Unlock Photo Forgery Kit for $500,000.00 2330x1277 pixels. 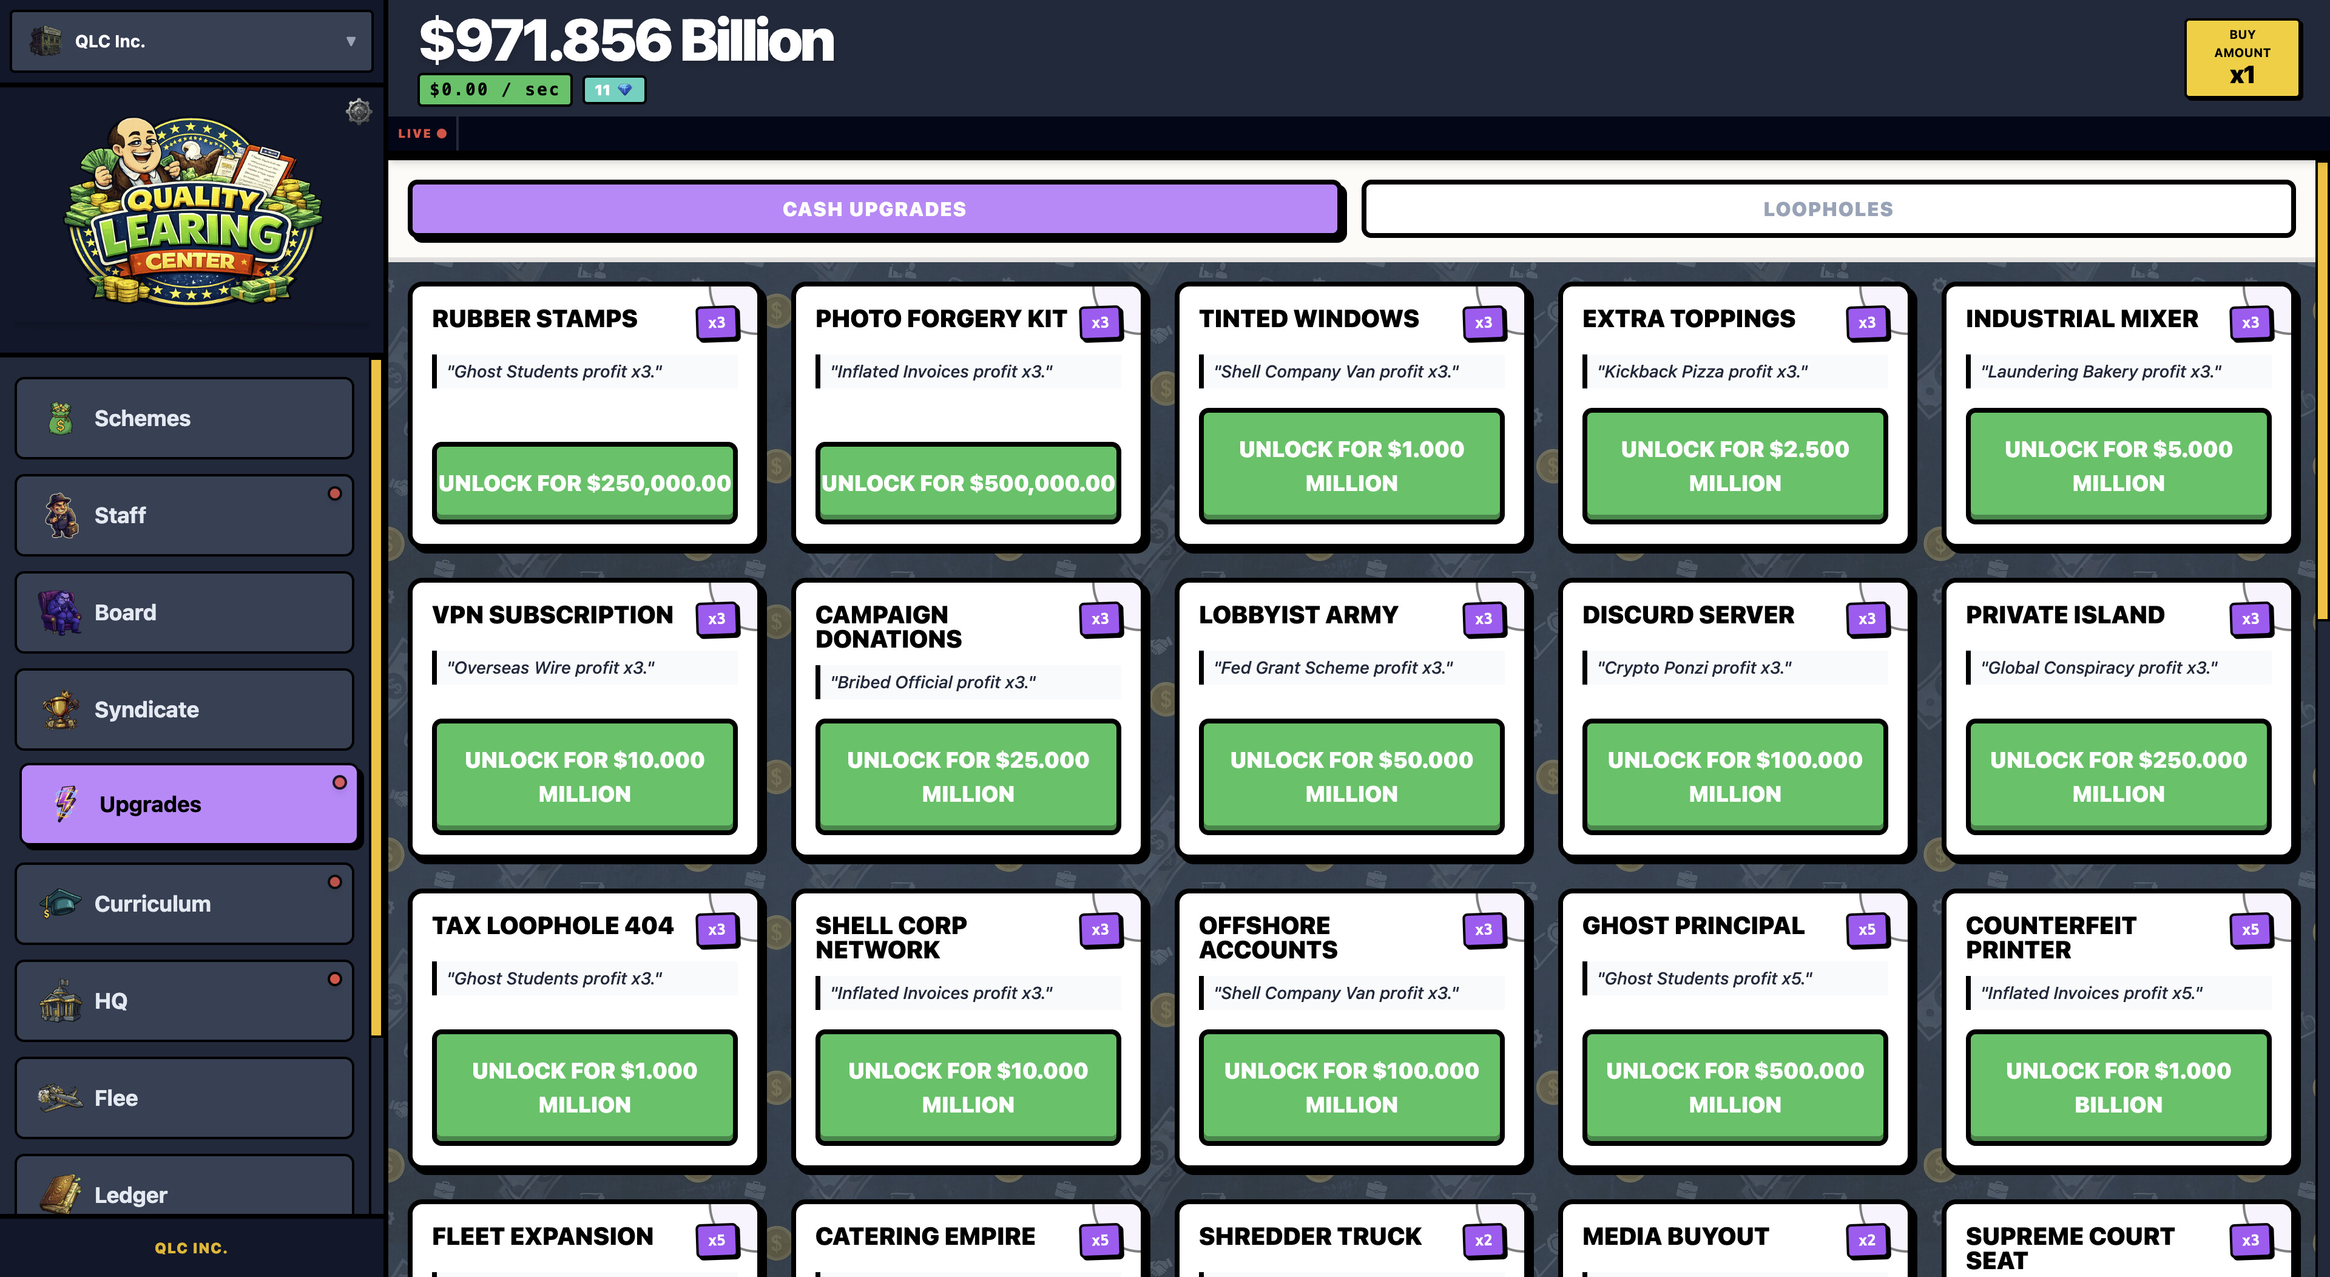pyautogui.click(x=968, y=483)
